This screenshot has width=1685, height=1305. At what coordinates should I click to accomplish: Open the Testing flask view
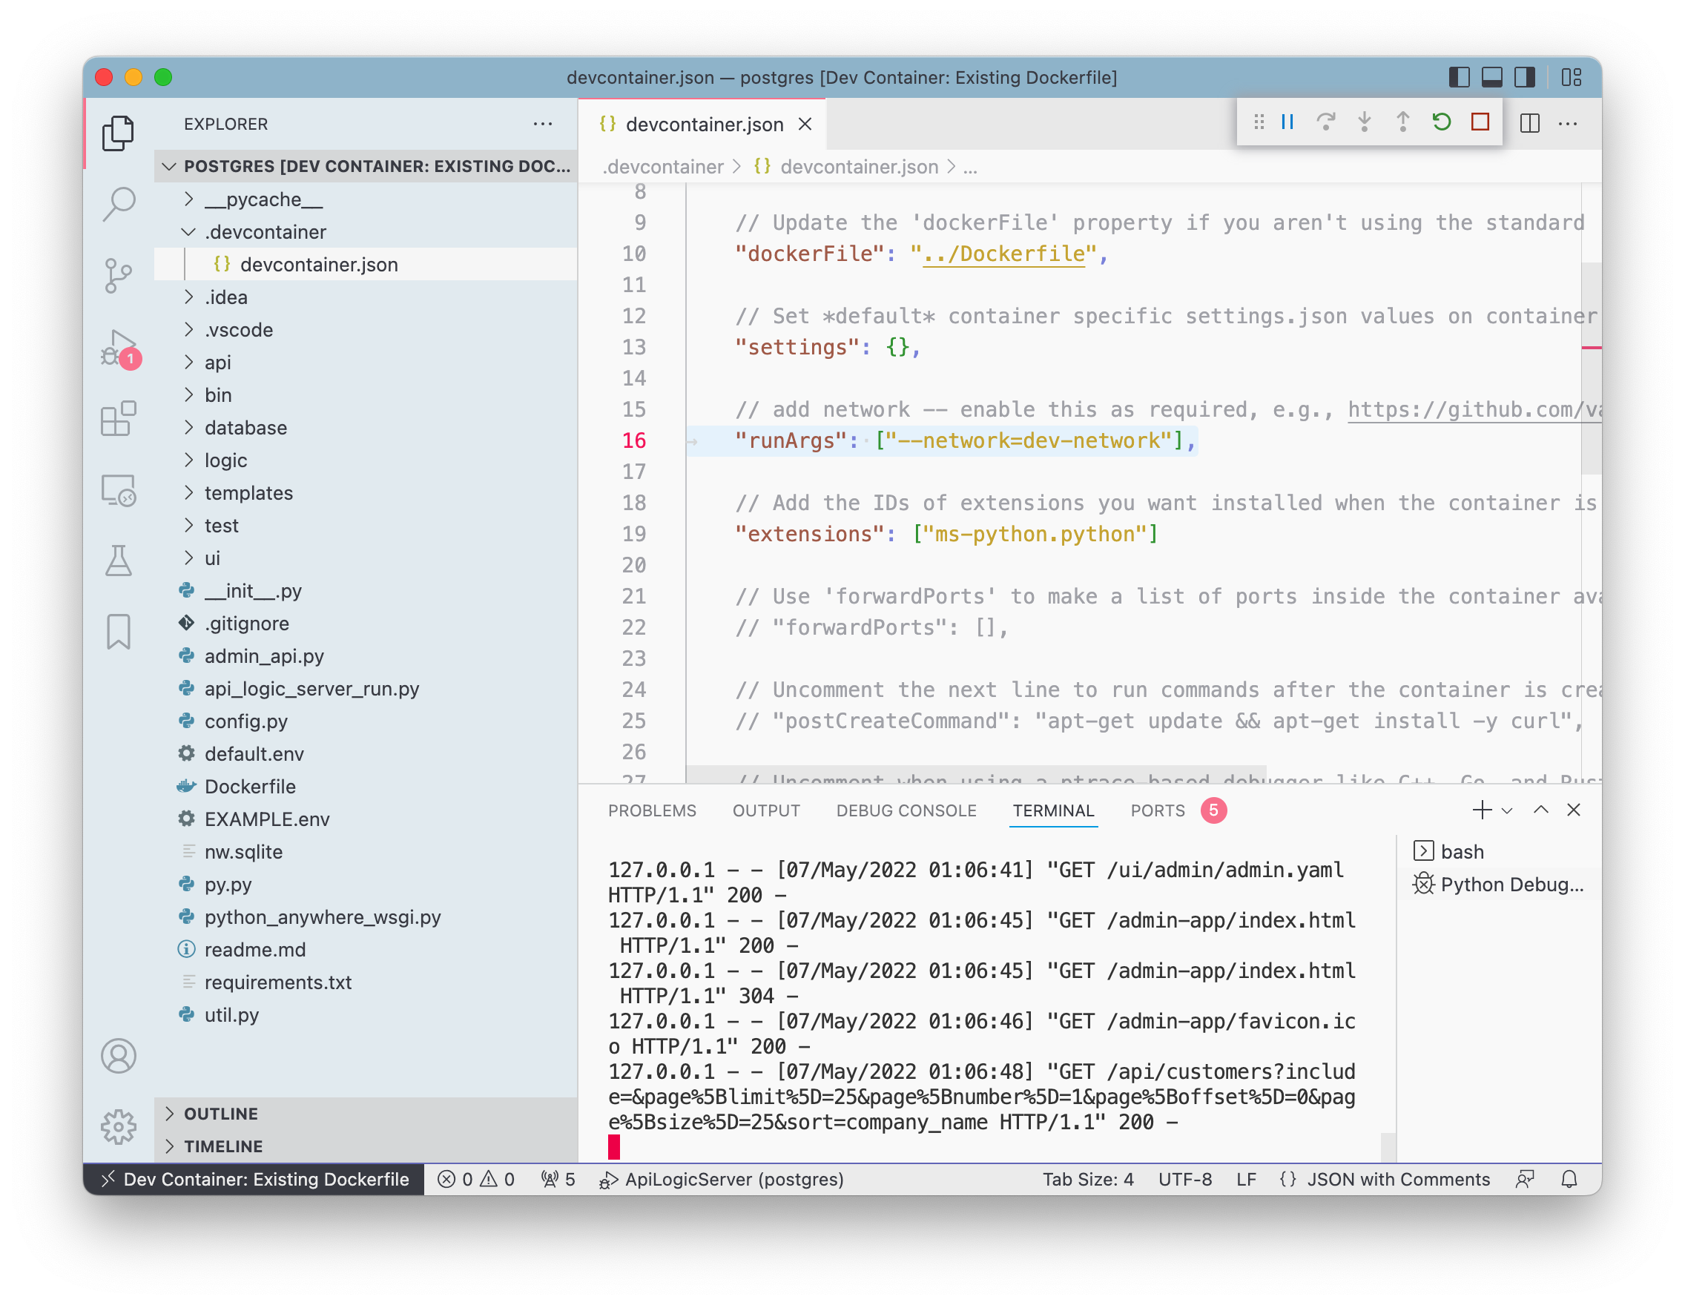click(118, 561)
